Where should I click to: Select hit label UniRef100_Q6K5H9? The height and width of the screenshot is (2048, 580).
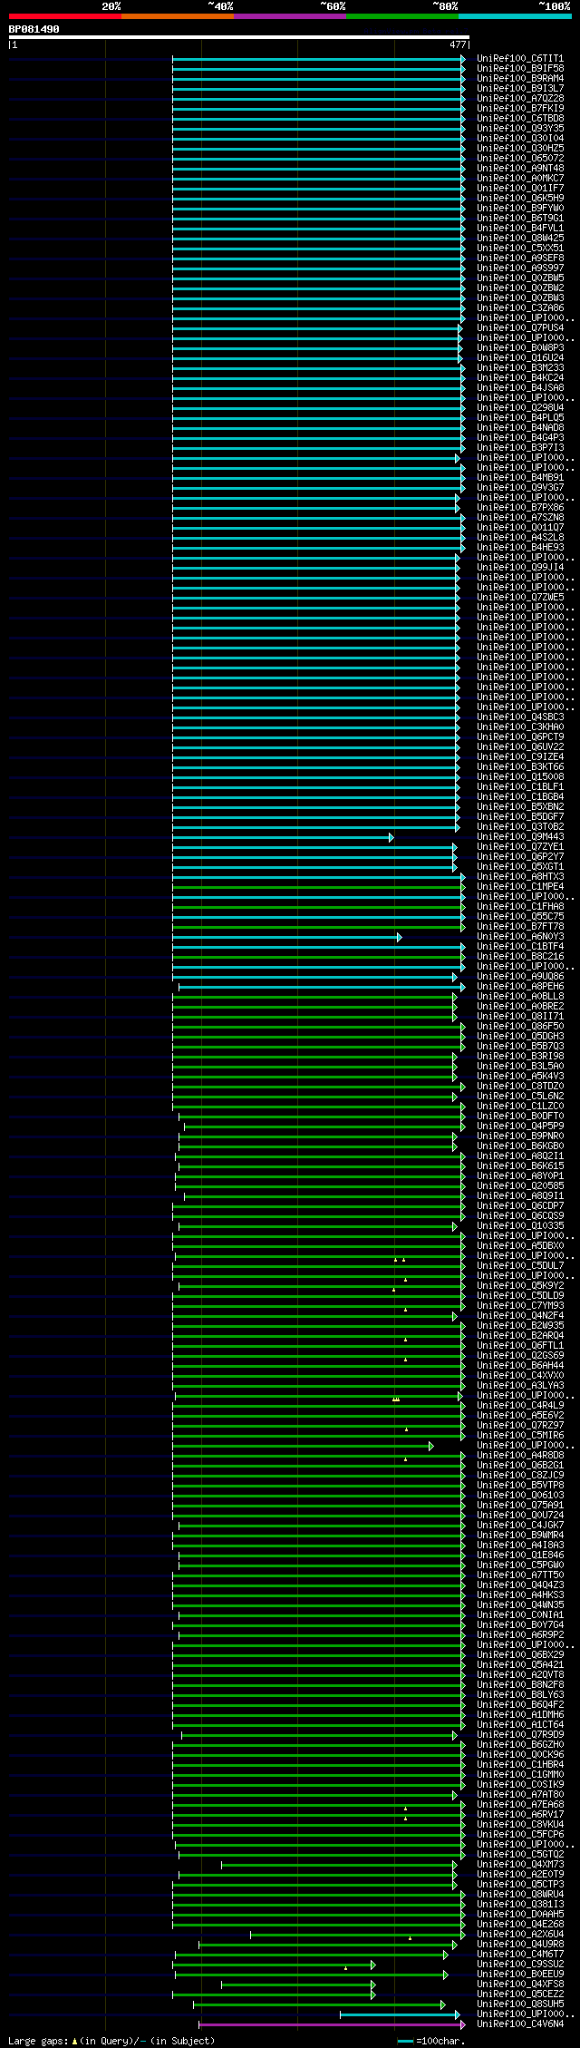click(x=520, y=198)
